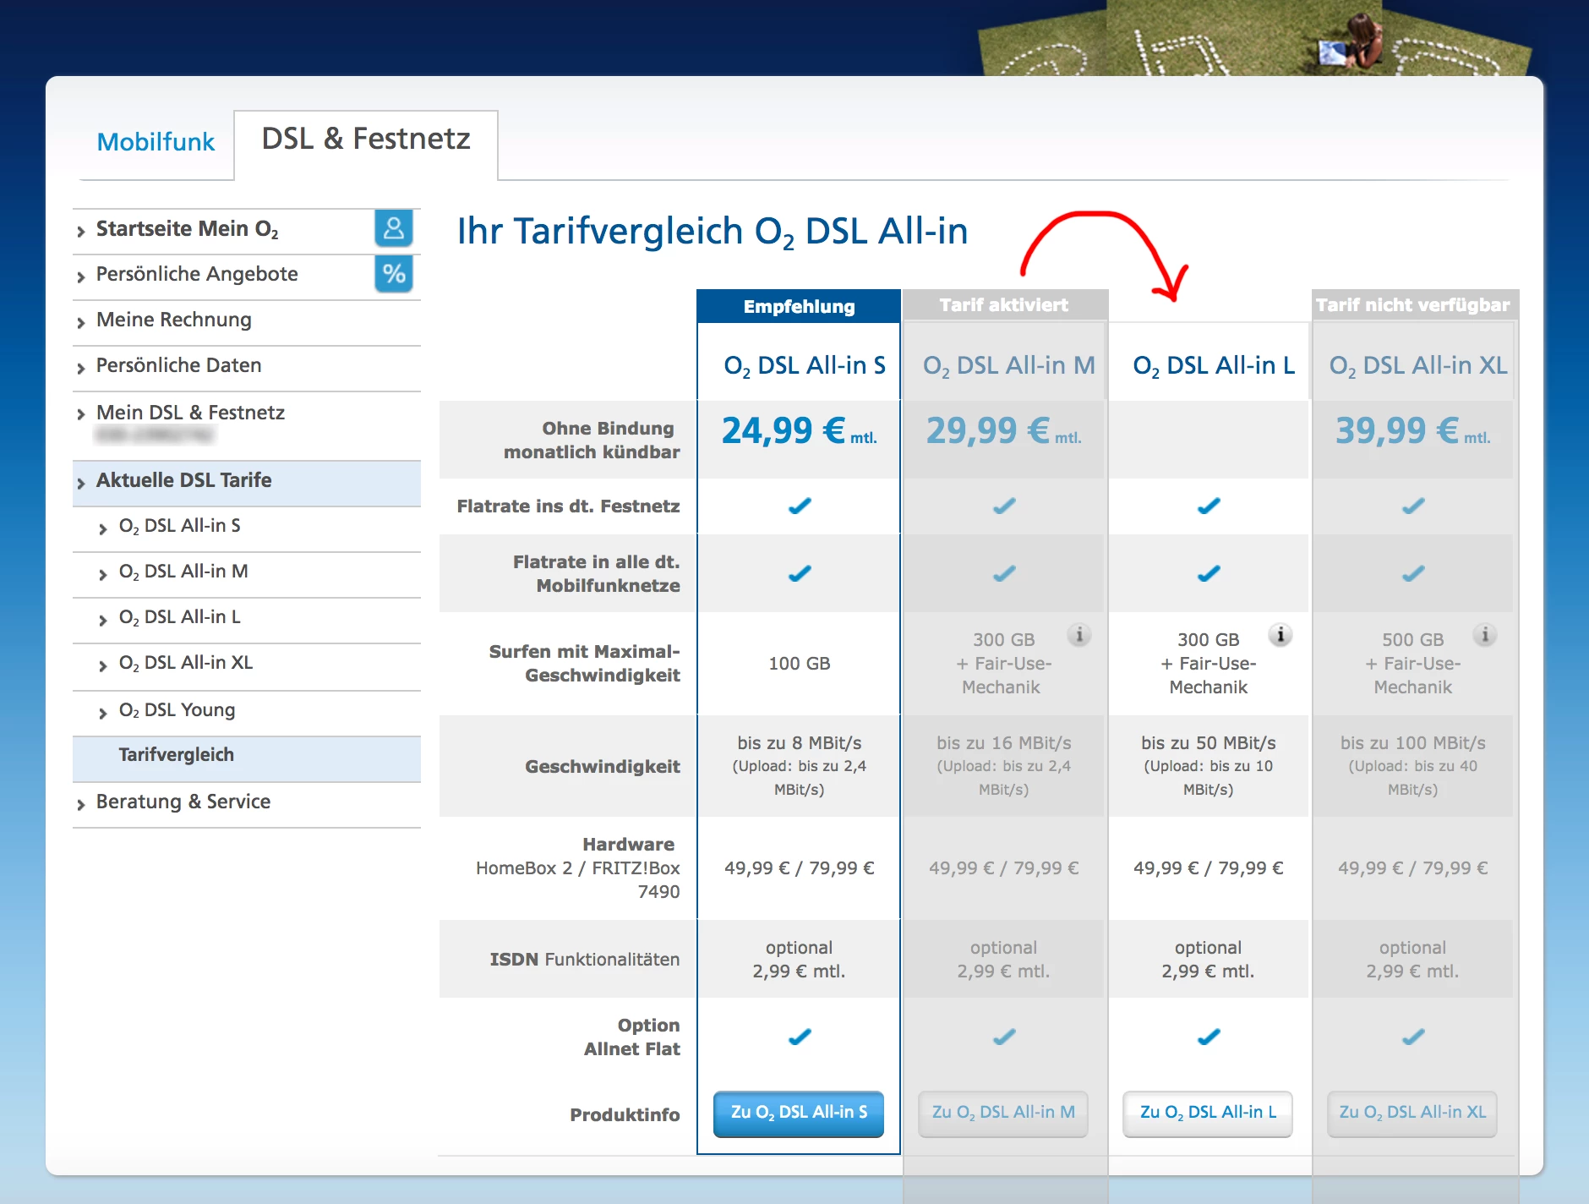
Task: Click the 'Hardware' row label
Action: (628, 845)
